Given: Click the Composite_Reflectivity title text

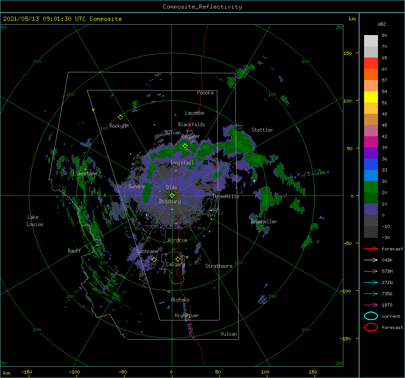Looking at the screenshot, I should [x=202, y=7].
